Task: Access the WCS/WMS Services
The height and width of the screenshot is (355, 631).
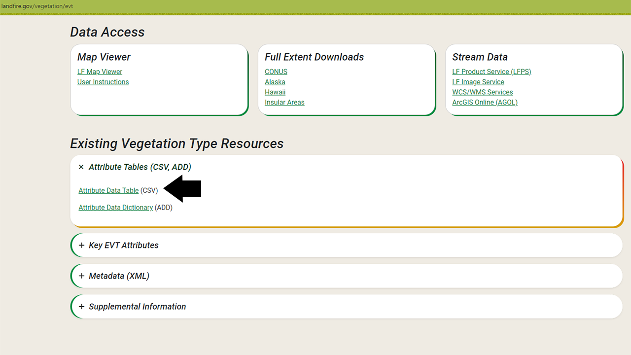Action: click(x=483, y=92)
